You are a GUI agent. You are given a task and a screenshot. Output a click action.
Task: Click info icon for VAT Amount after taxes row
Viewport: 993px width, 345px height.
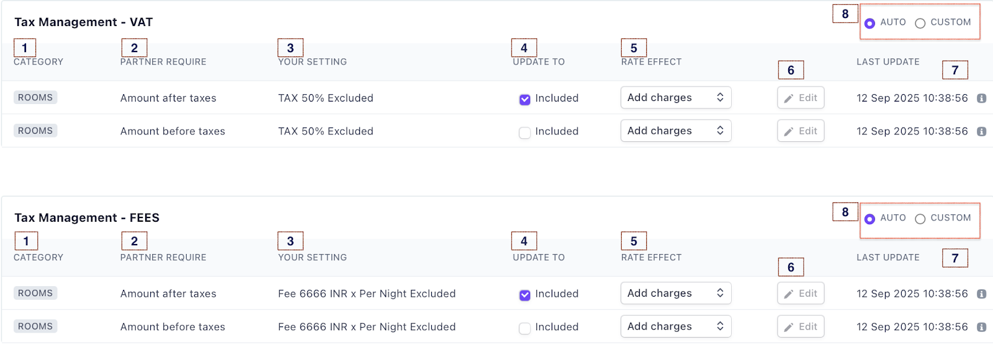pyautogui.click(x=981, y=98)
